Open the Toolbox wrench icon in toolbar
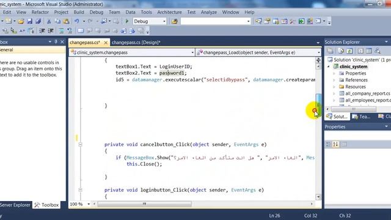The height and width of the screenshot is (220, 391). [293, 21]
